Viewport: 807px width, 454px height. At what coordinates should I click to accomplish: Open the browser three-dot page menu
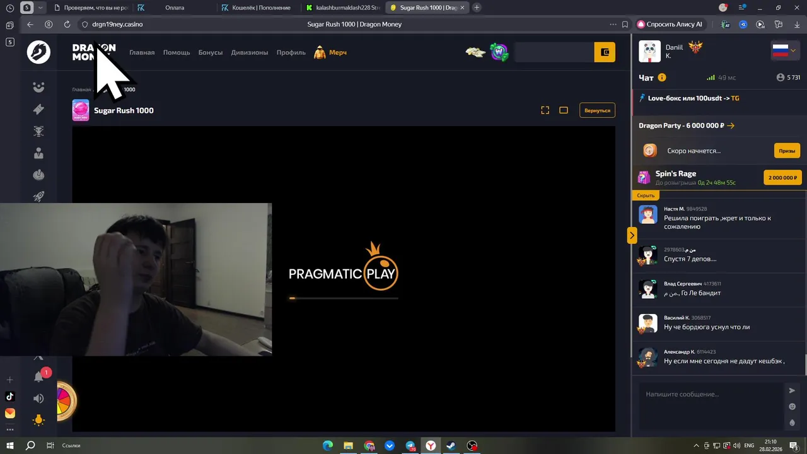[613, 25]
